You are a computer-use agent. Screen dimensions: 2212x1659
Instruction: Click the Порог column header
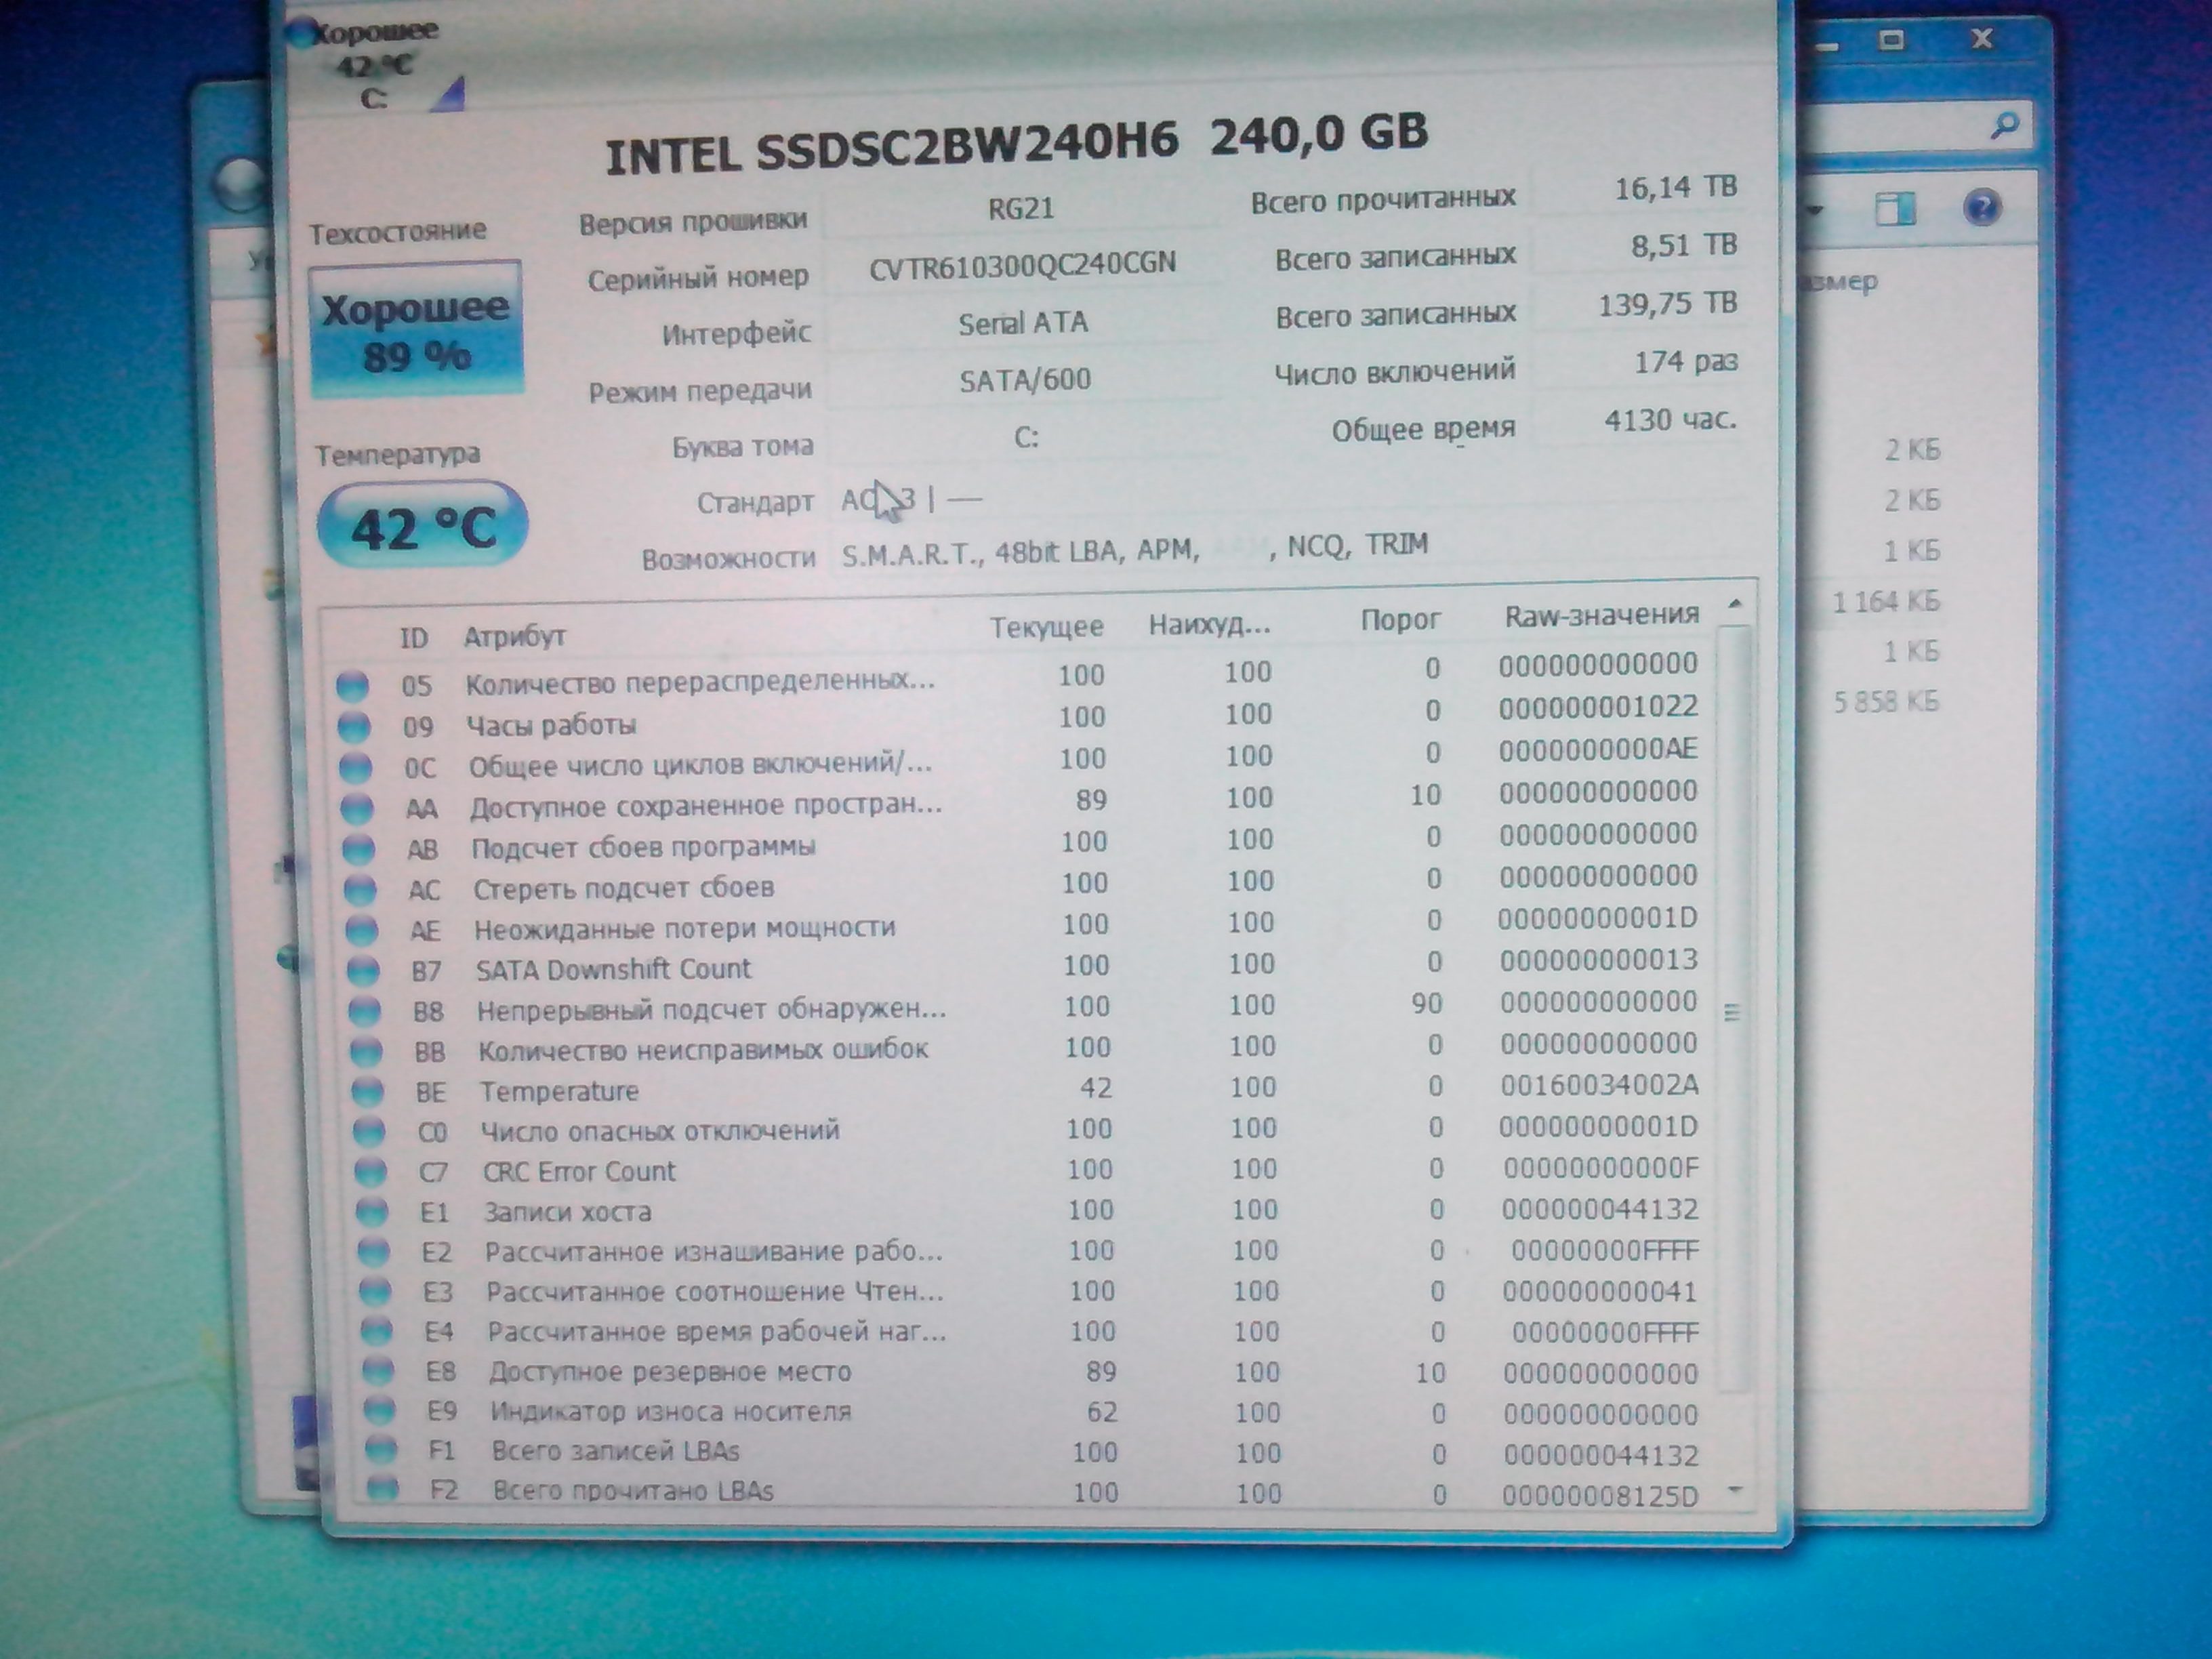[x=1400, y=621]
